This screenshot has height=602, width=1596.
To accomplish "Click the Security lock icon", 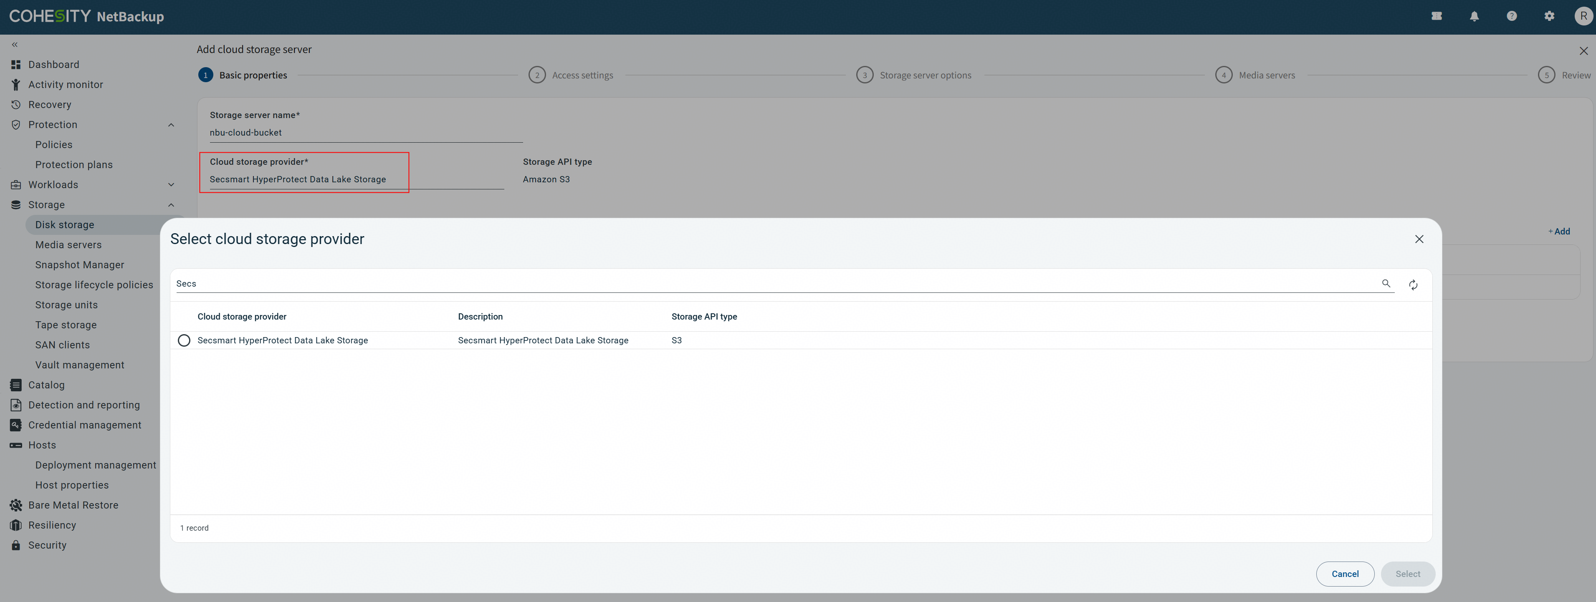I will pyautogui.click(x=16, y=546).
